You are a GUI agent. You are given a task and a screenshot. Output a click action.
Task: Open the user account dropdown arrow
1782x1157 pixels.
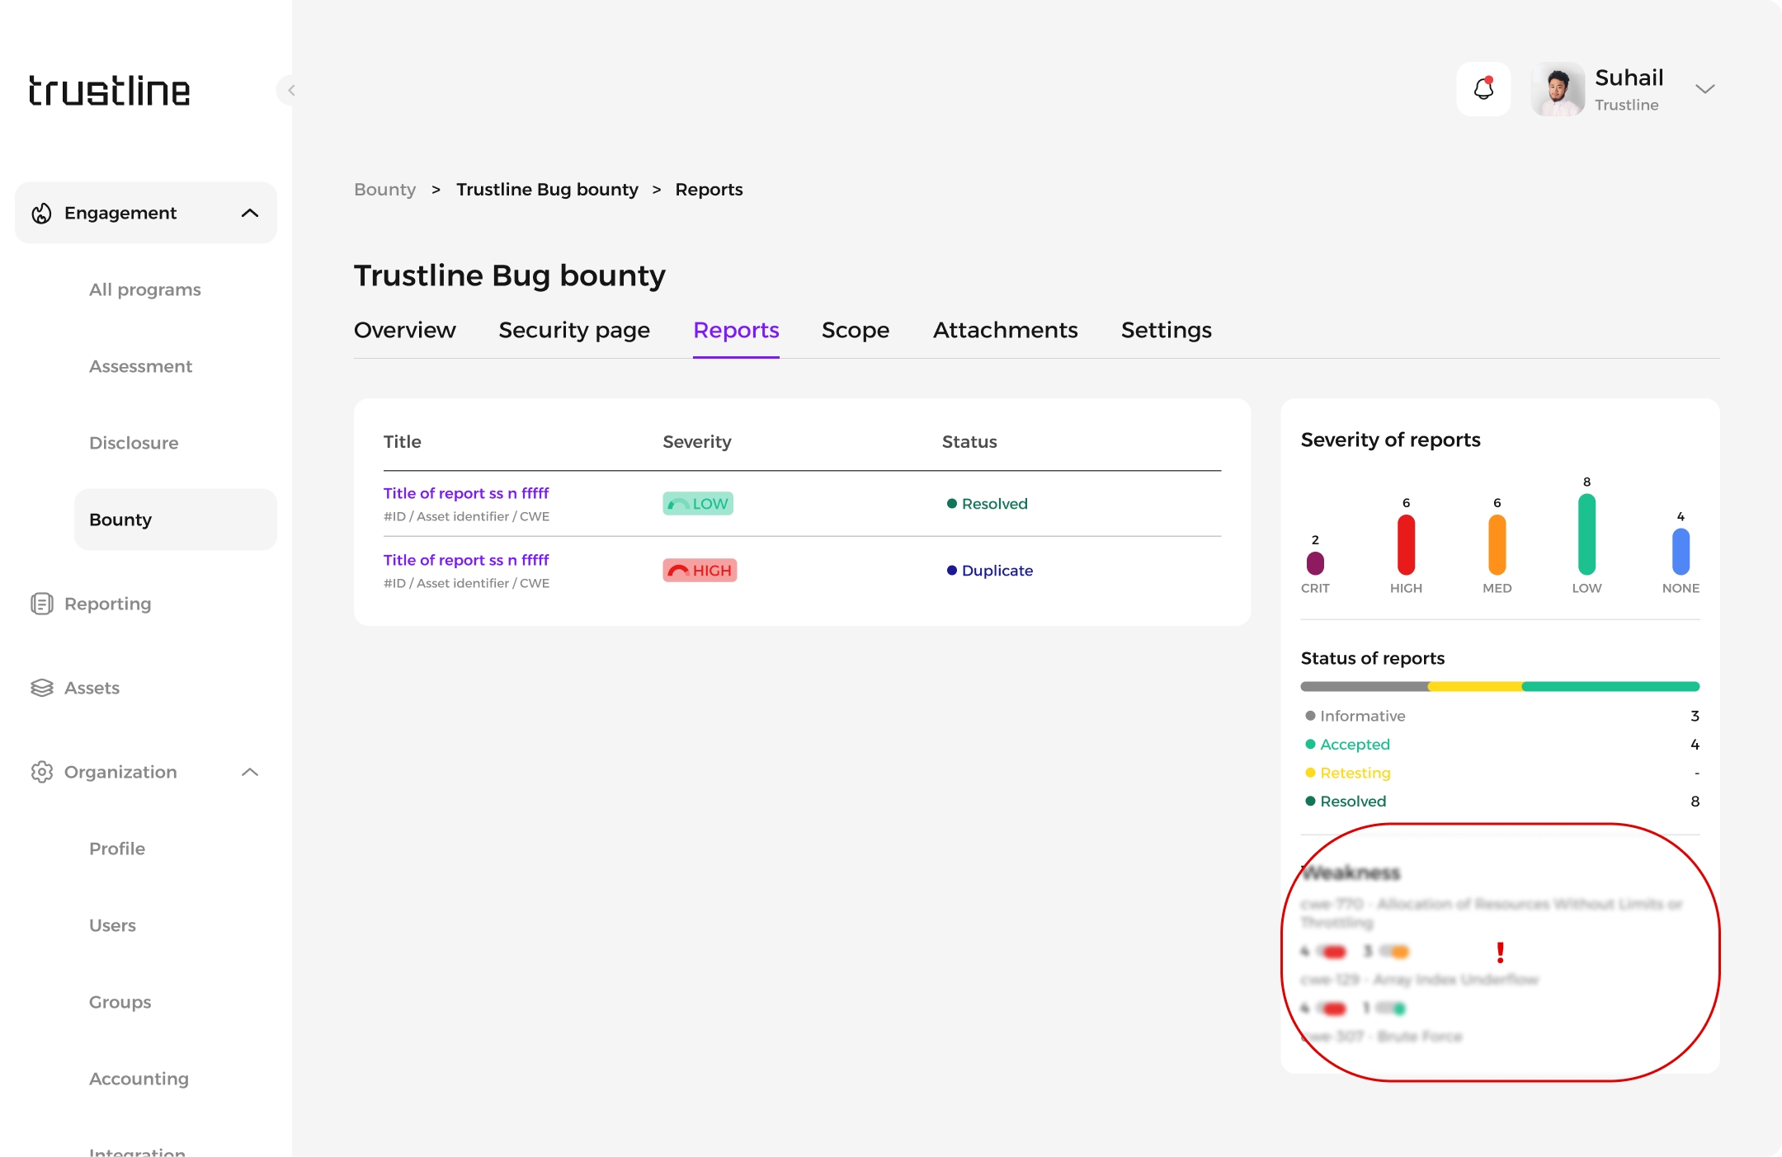pyautogui.click(x=1704, y=89)
